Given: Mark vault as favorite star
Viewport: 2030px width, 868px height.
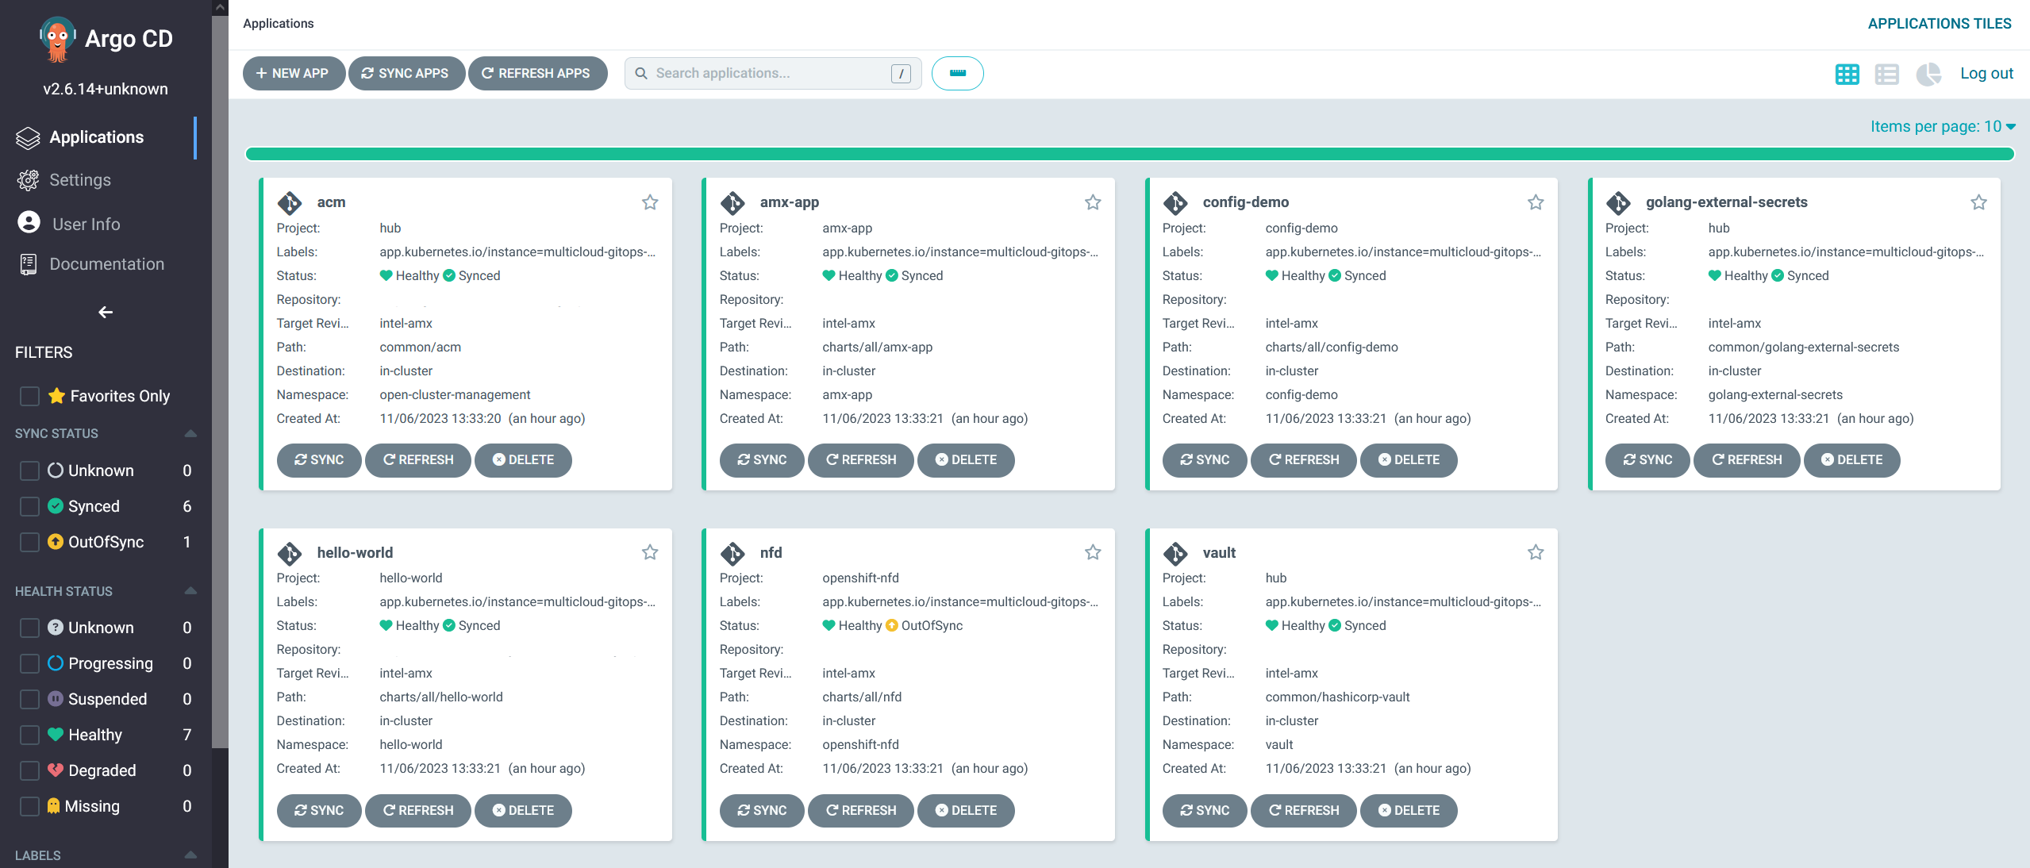Looking at the screenshot, I should point(1536,552).
